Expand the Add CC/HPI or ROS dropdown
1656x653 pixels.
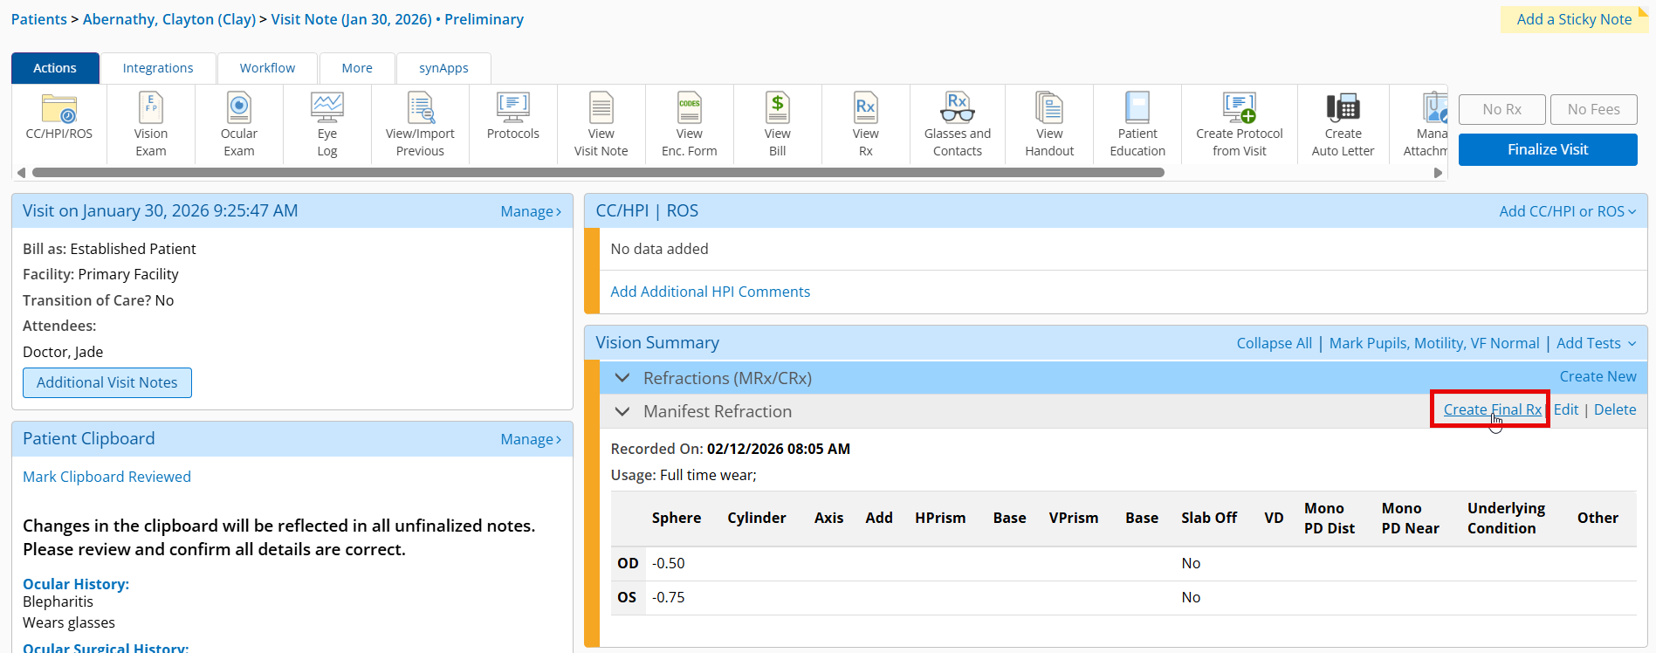pos(1567,211)
